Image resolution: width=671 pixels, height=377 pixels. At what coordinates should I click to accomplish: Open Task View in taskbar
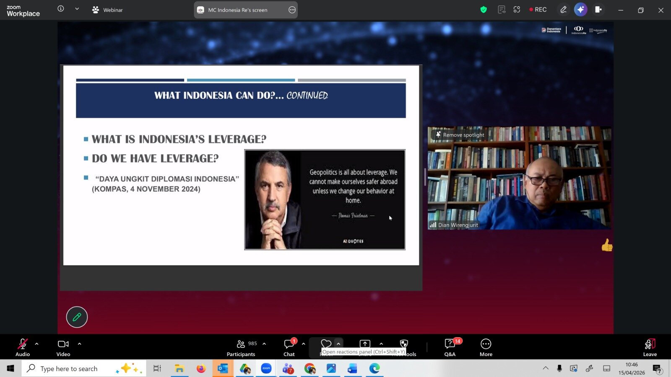pyautogui.click(x=157, y=368)
